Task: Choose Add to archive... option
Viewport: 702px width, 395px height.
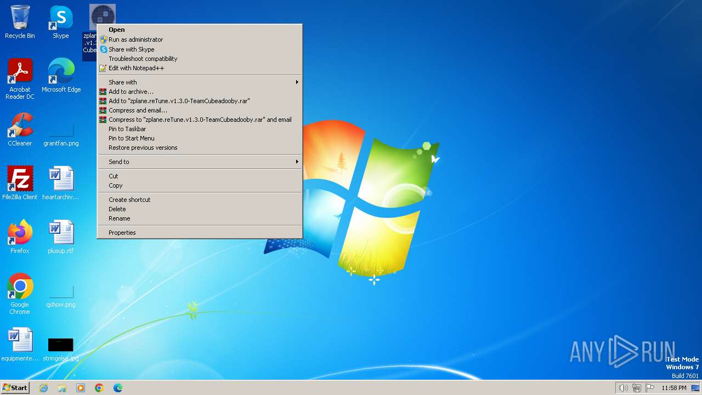Action: [200, 92]
